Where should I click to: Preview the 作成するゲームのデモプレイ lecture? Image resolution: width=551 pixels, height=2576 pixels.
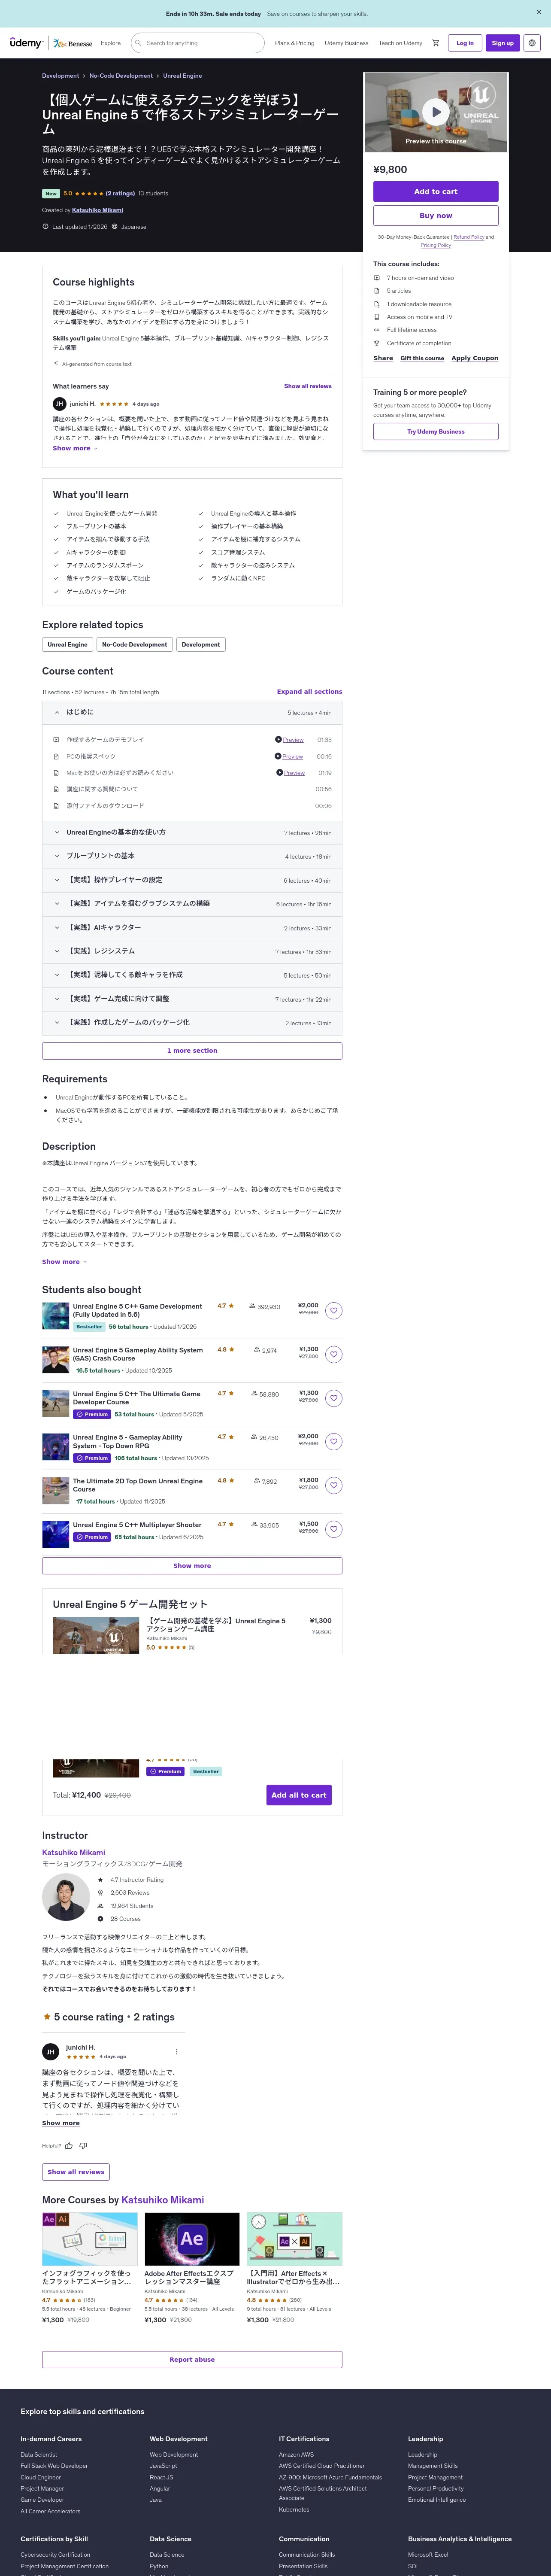click(x=293, y=740)
